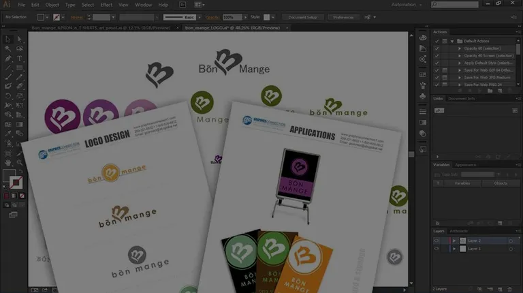Open the Color panel icon in dock
The height and width of the screenshot is (293, 523).
coord(423,37)
